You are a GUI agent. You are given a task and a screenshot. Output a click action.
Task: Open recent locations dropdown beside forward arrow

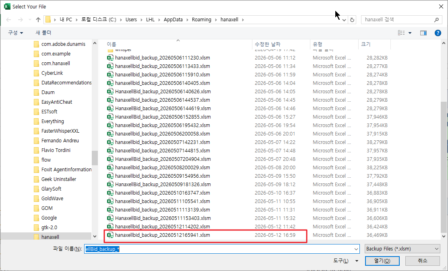click(30, 20)
